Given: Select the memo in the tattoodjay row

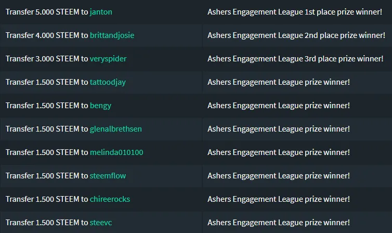Looking at the screenshot, I should pyautogui.click(x=279, y=82).
